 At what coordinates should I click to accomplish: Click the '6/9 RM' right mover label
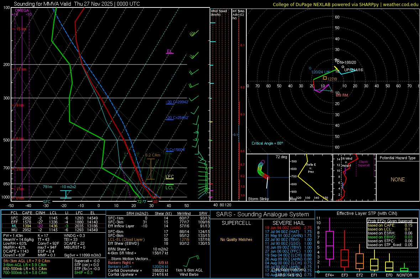click(342, 95)
